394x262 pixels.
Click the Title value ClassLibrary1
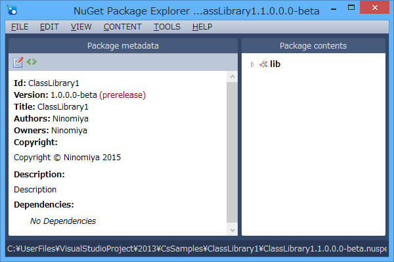[63, 107]
